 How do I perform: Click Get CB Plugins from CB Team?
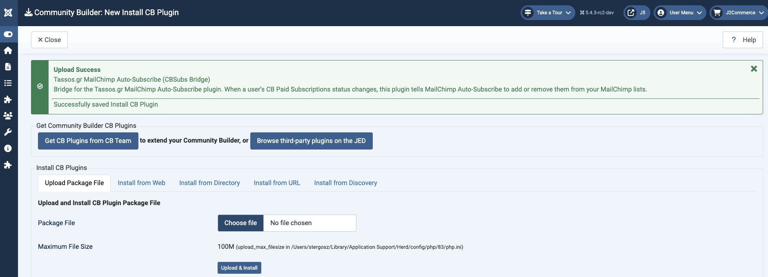pos(88,141)
